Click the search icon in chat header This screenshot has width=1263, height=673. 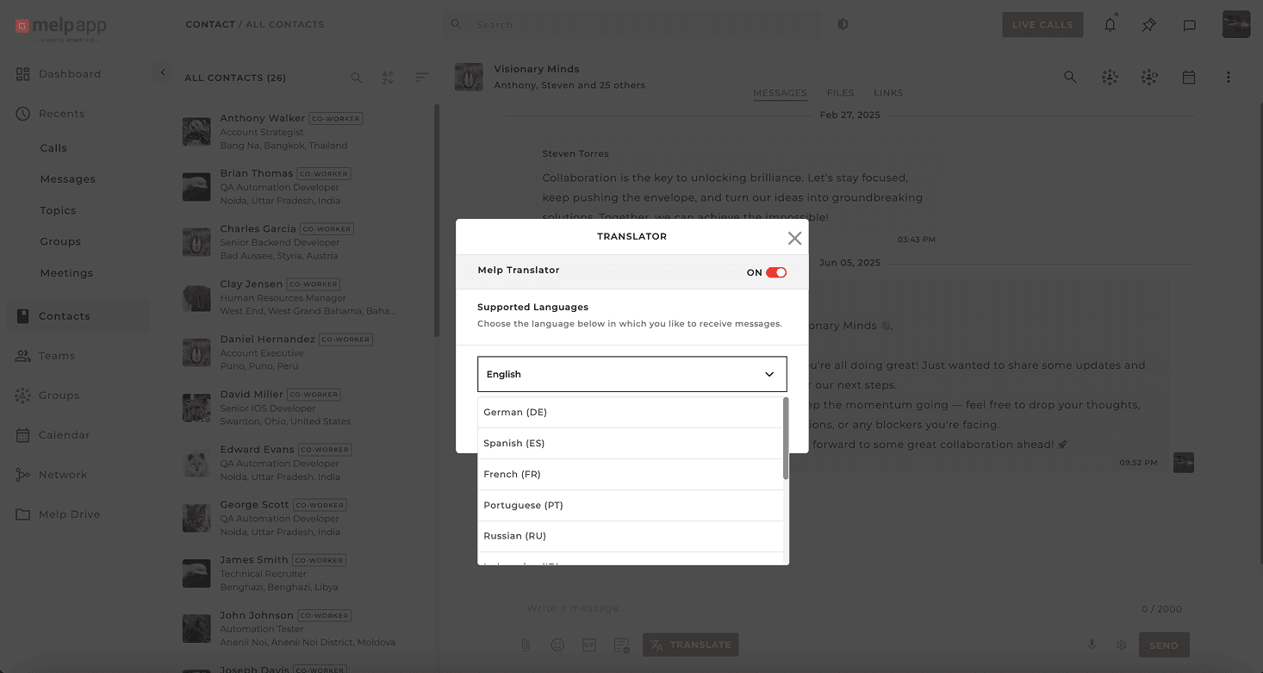point(1070,78)
